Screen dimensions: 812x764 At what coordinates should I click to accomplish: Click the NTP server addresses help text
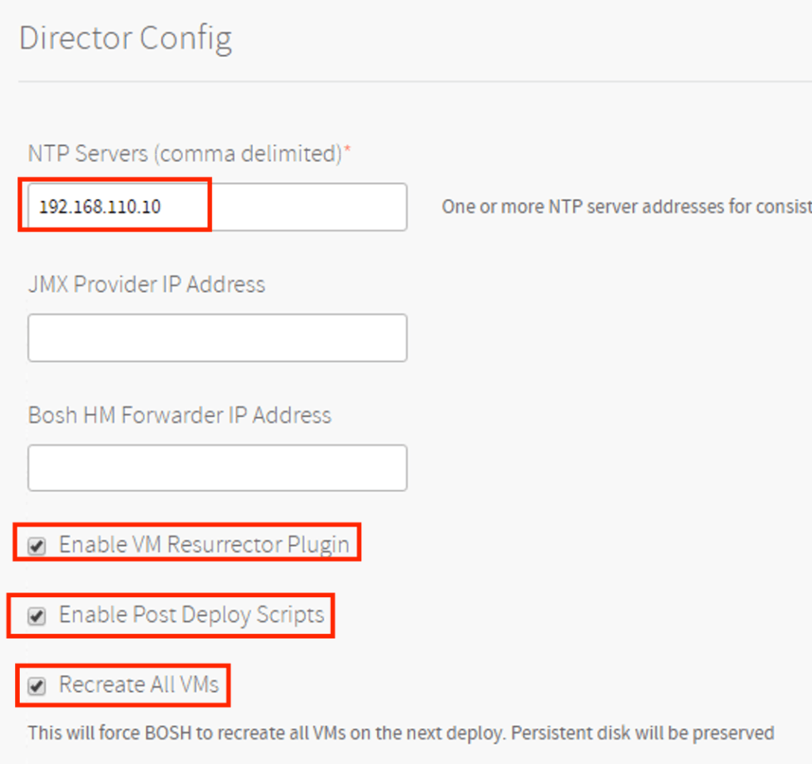pos(625,207)
